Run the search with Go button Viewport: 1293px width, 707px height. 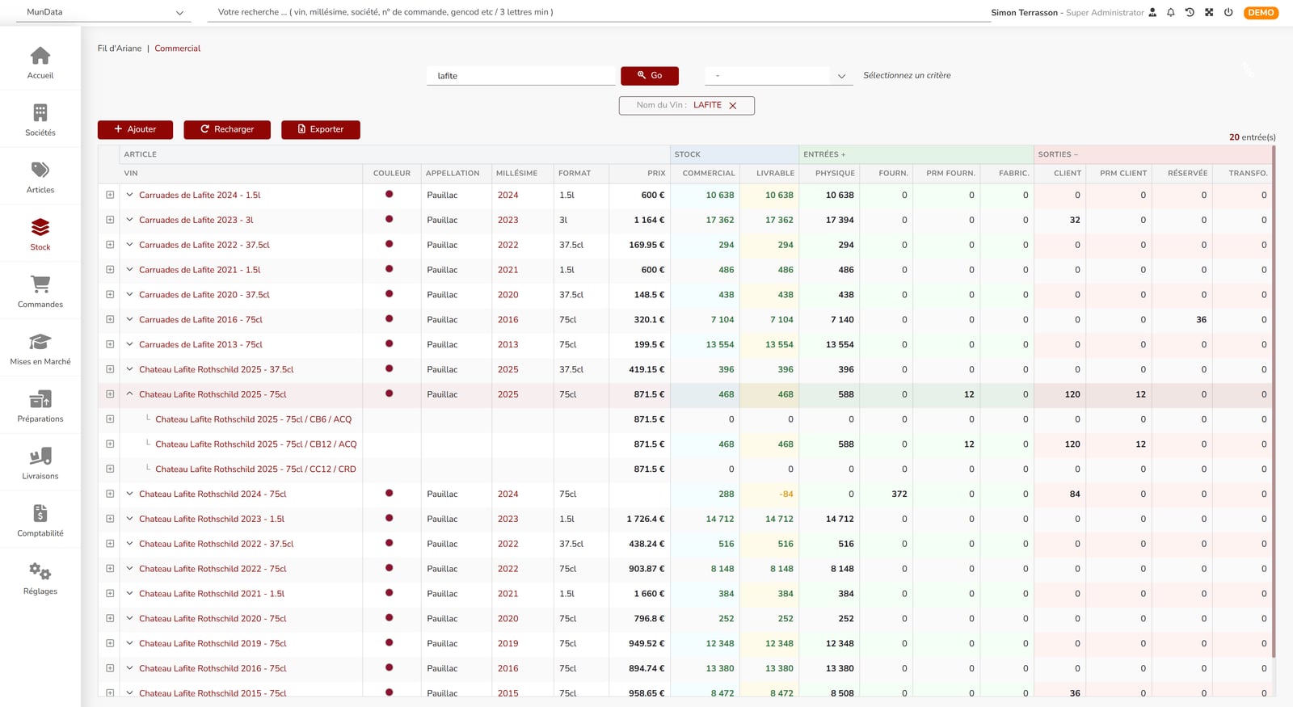tap(650, 76)
